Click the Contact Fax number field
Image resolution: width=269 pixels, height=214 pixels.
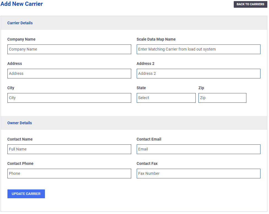point(198,173)
